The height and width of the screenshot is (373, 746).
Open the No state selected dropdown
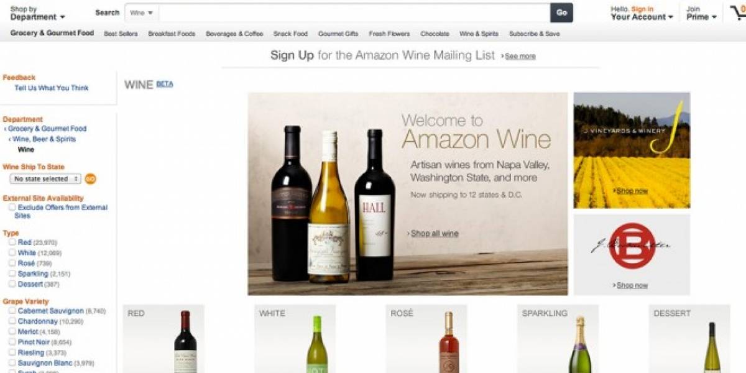click(45, 179)
